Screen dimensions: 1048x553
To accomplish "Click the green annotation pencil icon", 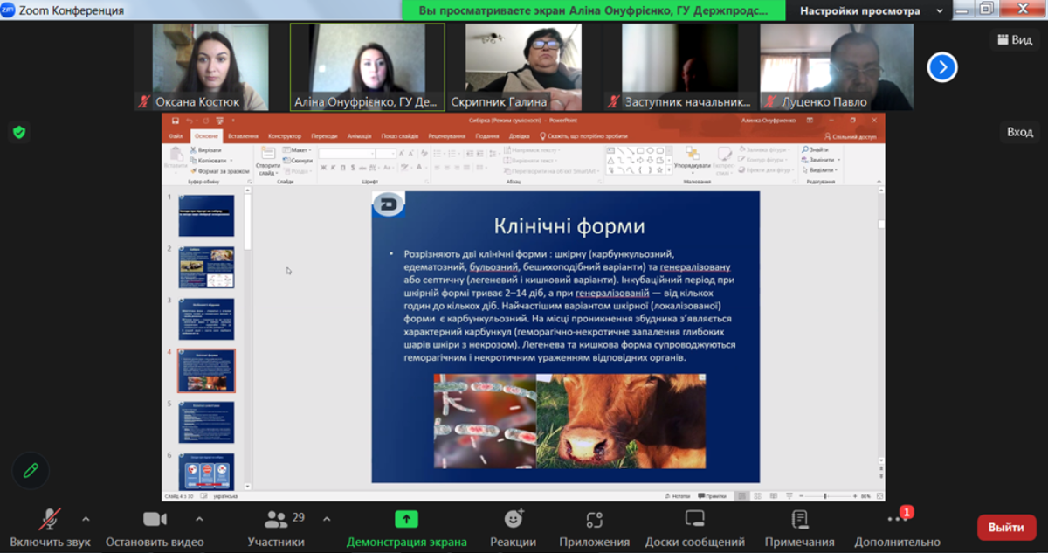I will pos(31,470).
